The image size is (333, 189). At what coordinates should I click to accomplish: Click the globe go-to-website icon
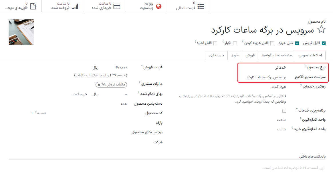pos(158,6)
